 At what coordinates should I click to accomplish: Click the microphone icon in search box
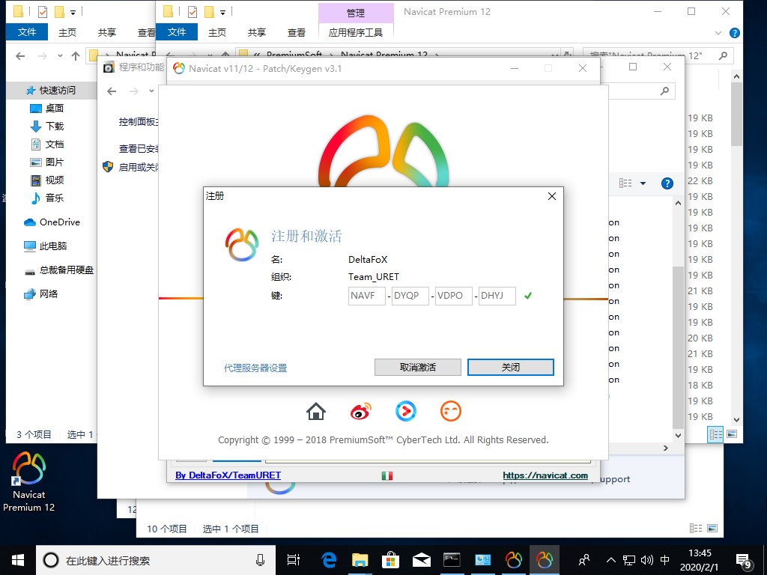click(260, 560)
